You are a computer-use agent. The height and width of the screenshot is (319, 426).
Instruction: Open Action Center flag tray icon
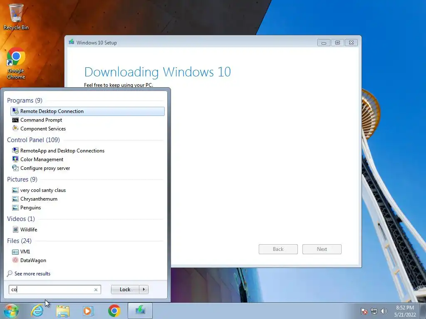tap(364, 311)
